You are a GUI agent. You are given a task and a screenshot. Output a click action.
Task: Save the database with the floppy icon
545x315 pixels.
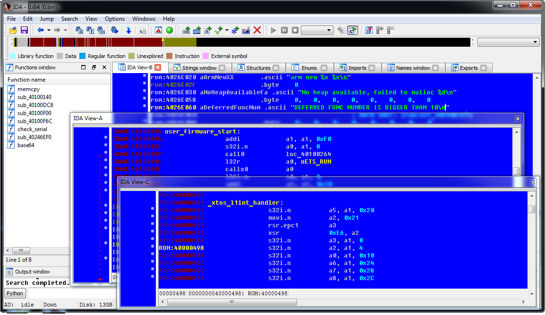(24, 30)
